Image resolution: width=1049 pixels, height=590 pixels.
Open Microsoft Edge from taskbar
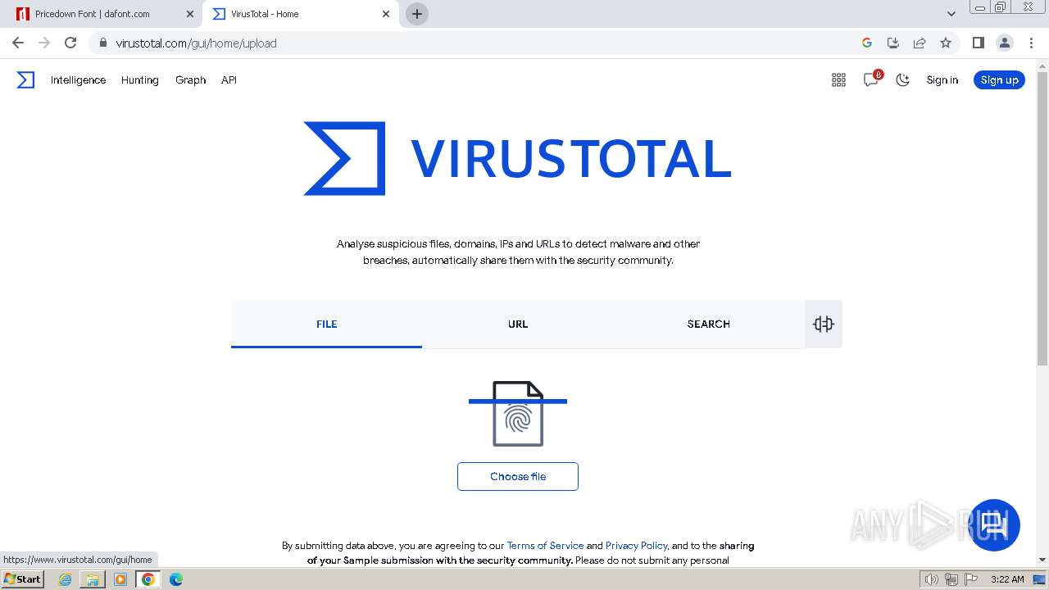[176, 579]
